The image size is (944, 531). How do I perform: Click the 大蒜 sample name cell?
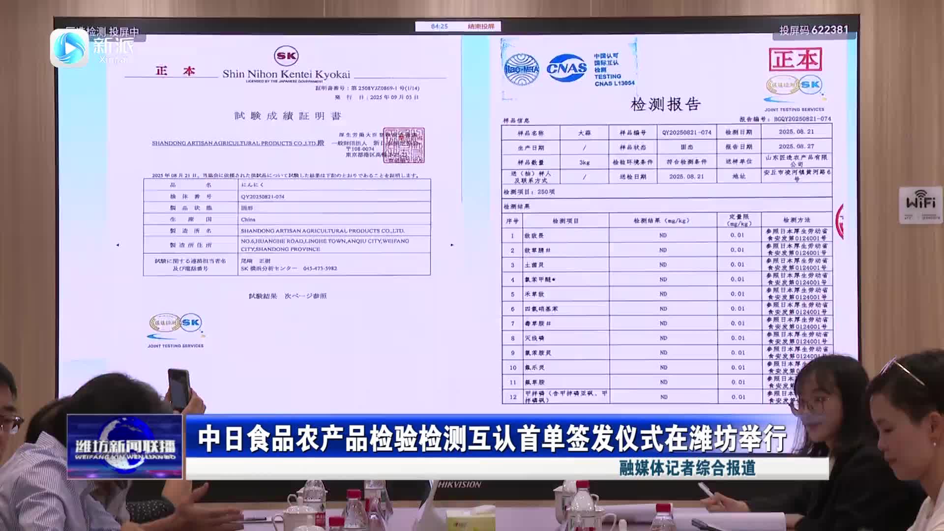tap(585, 133)
